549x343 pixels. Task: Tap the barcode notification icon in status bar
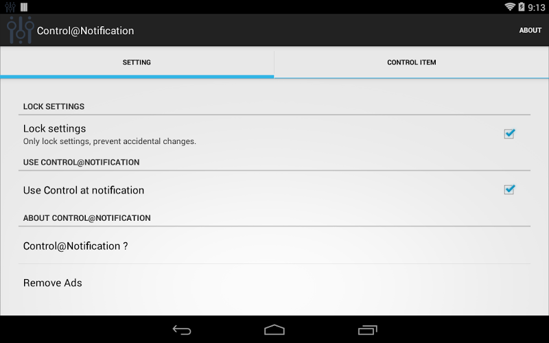(24, 7)
